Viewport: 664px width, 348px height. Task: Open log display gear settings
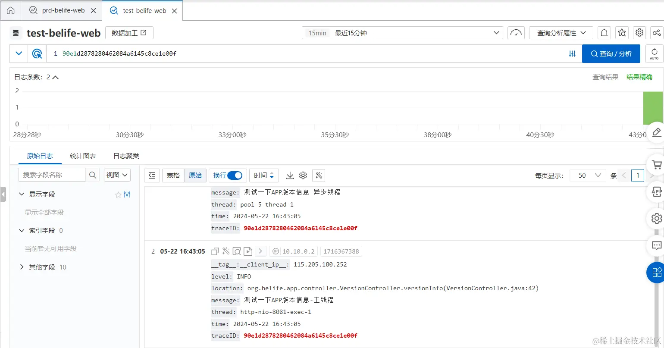[303, 175]
